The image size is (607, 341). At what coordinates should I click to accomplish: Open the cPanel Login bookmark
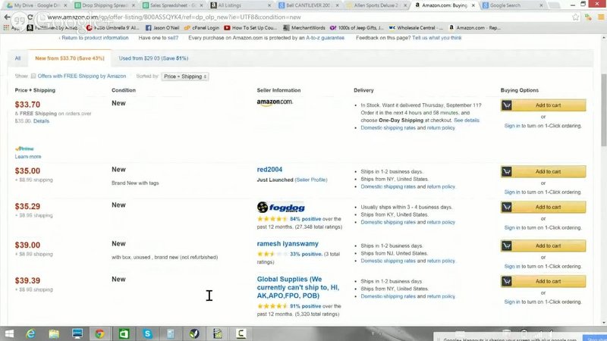click(x=202, y=28)
